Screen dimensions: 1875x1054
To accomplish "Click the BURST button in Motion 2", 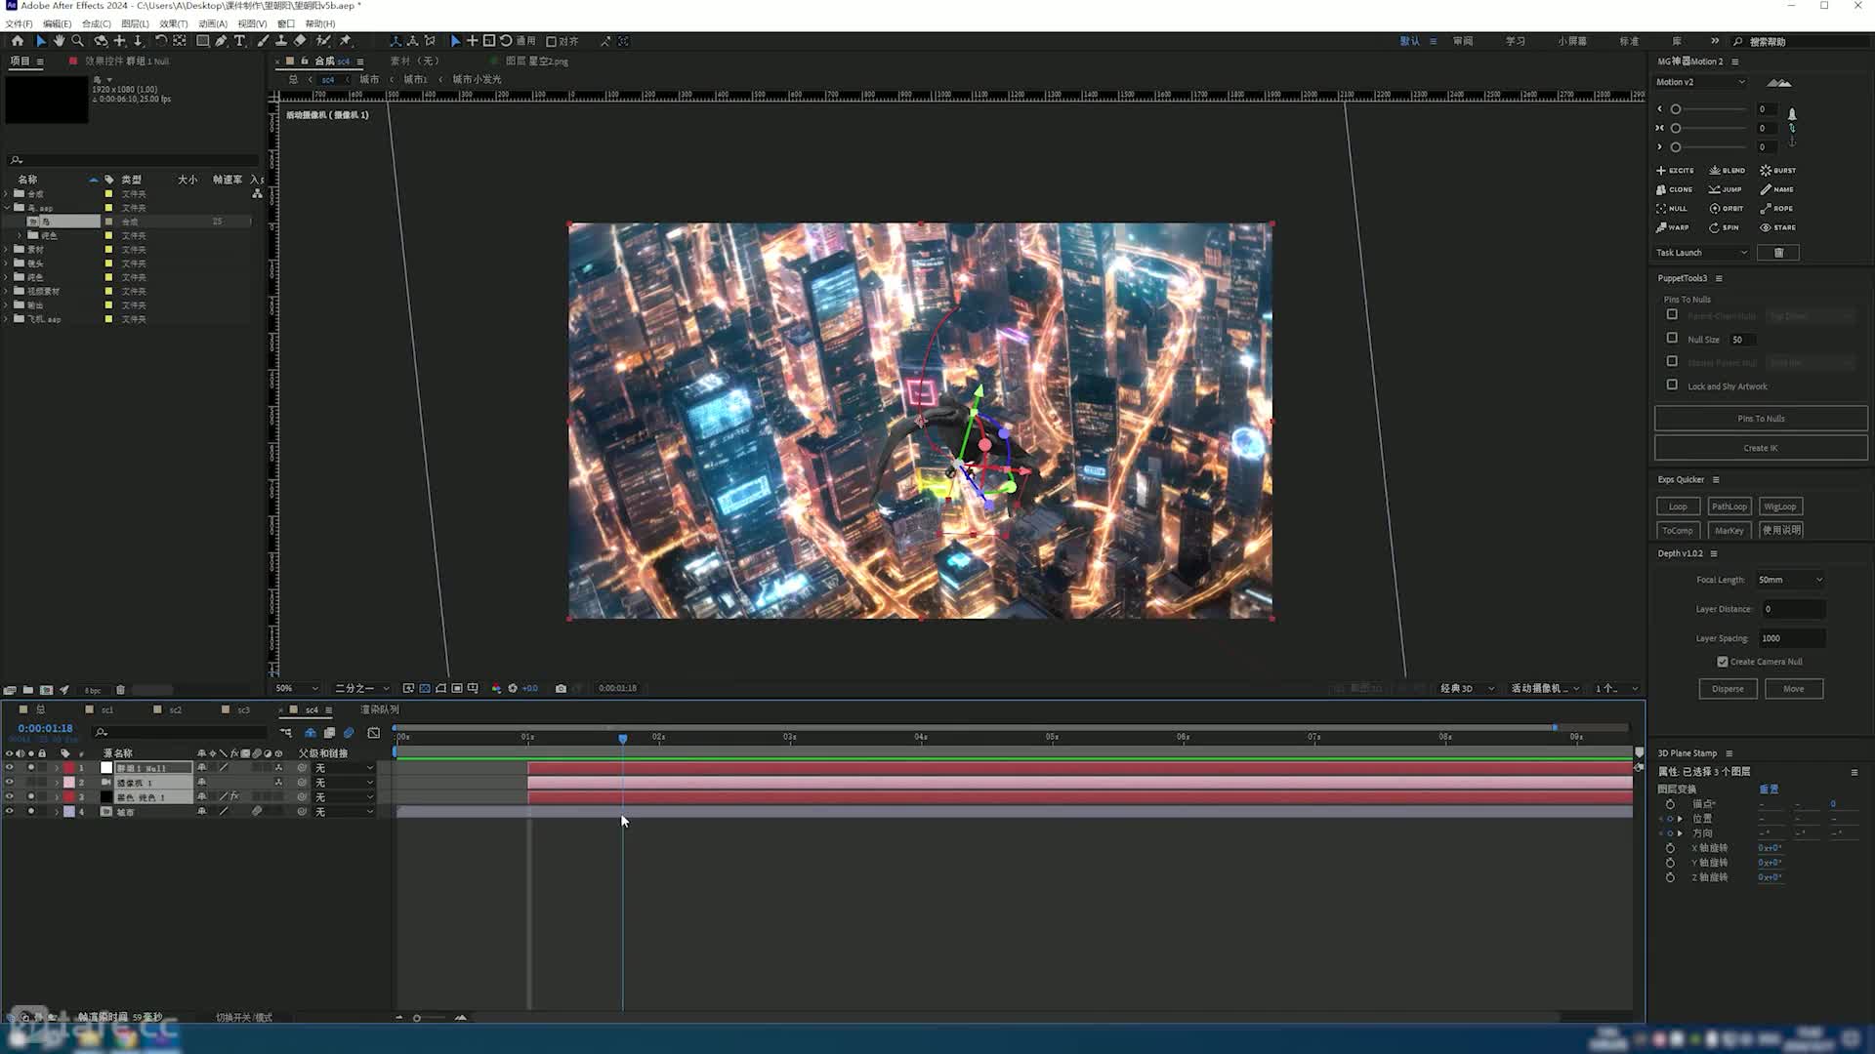I will coord(1778,171).
